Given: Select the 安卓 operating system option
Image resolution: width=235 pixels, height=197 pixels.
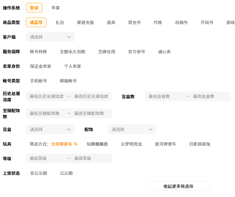Looking at the screenshot, I should click(34, 8).
